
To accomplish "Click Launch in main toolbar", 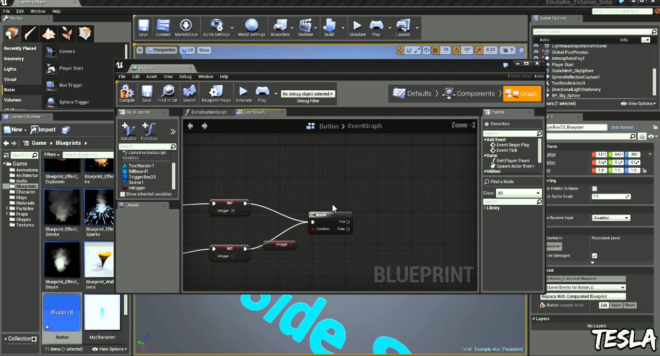I will coord(403,28).
